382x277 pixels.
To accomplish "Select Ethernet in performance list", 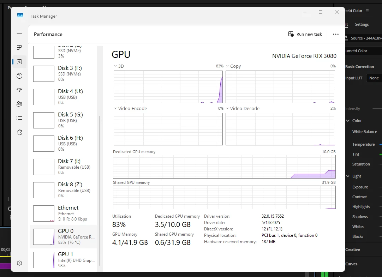I will click(63, 213).
